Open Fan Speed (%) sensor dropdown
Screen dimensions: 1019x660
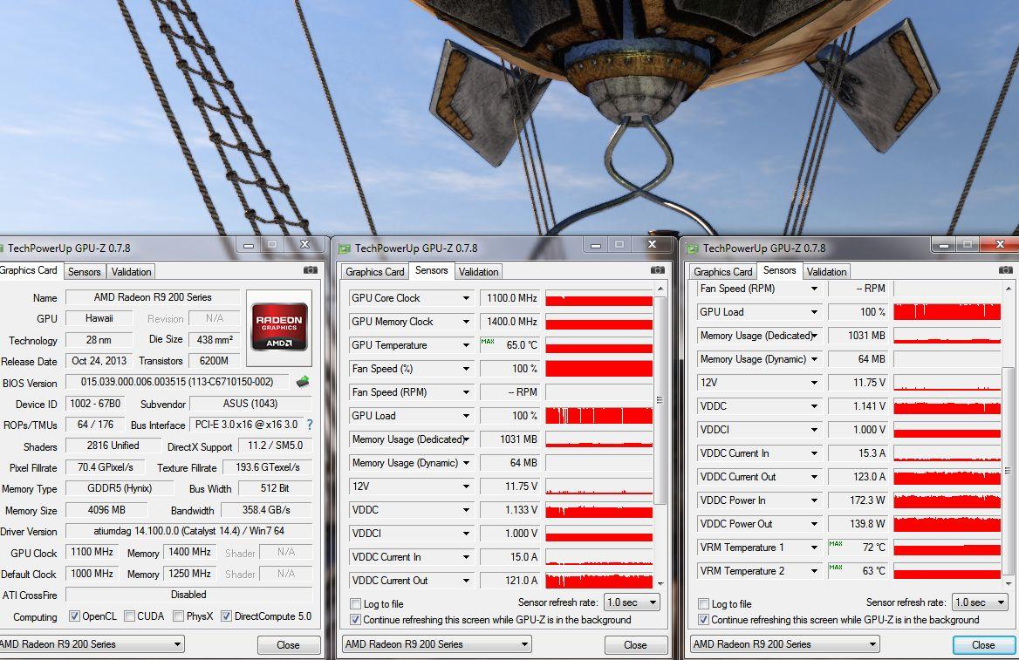point(466,368)
